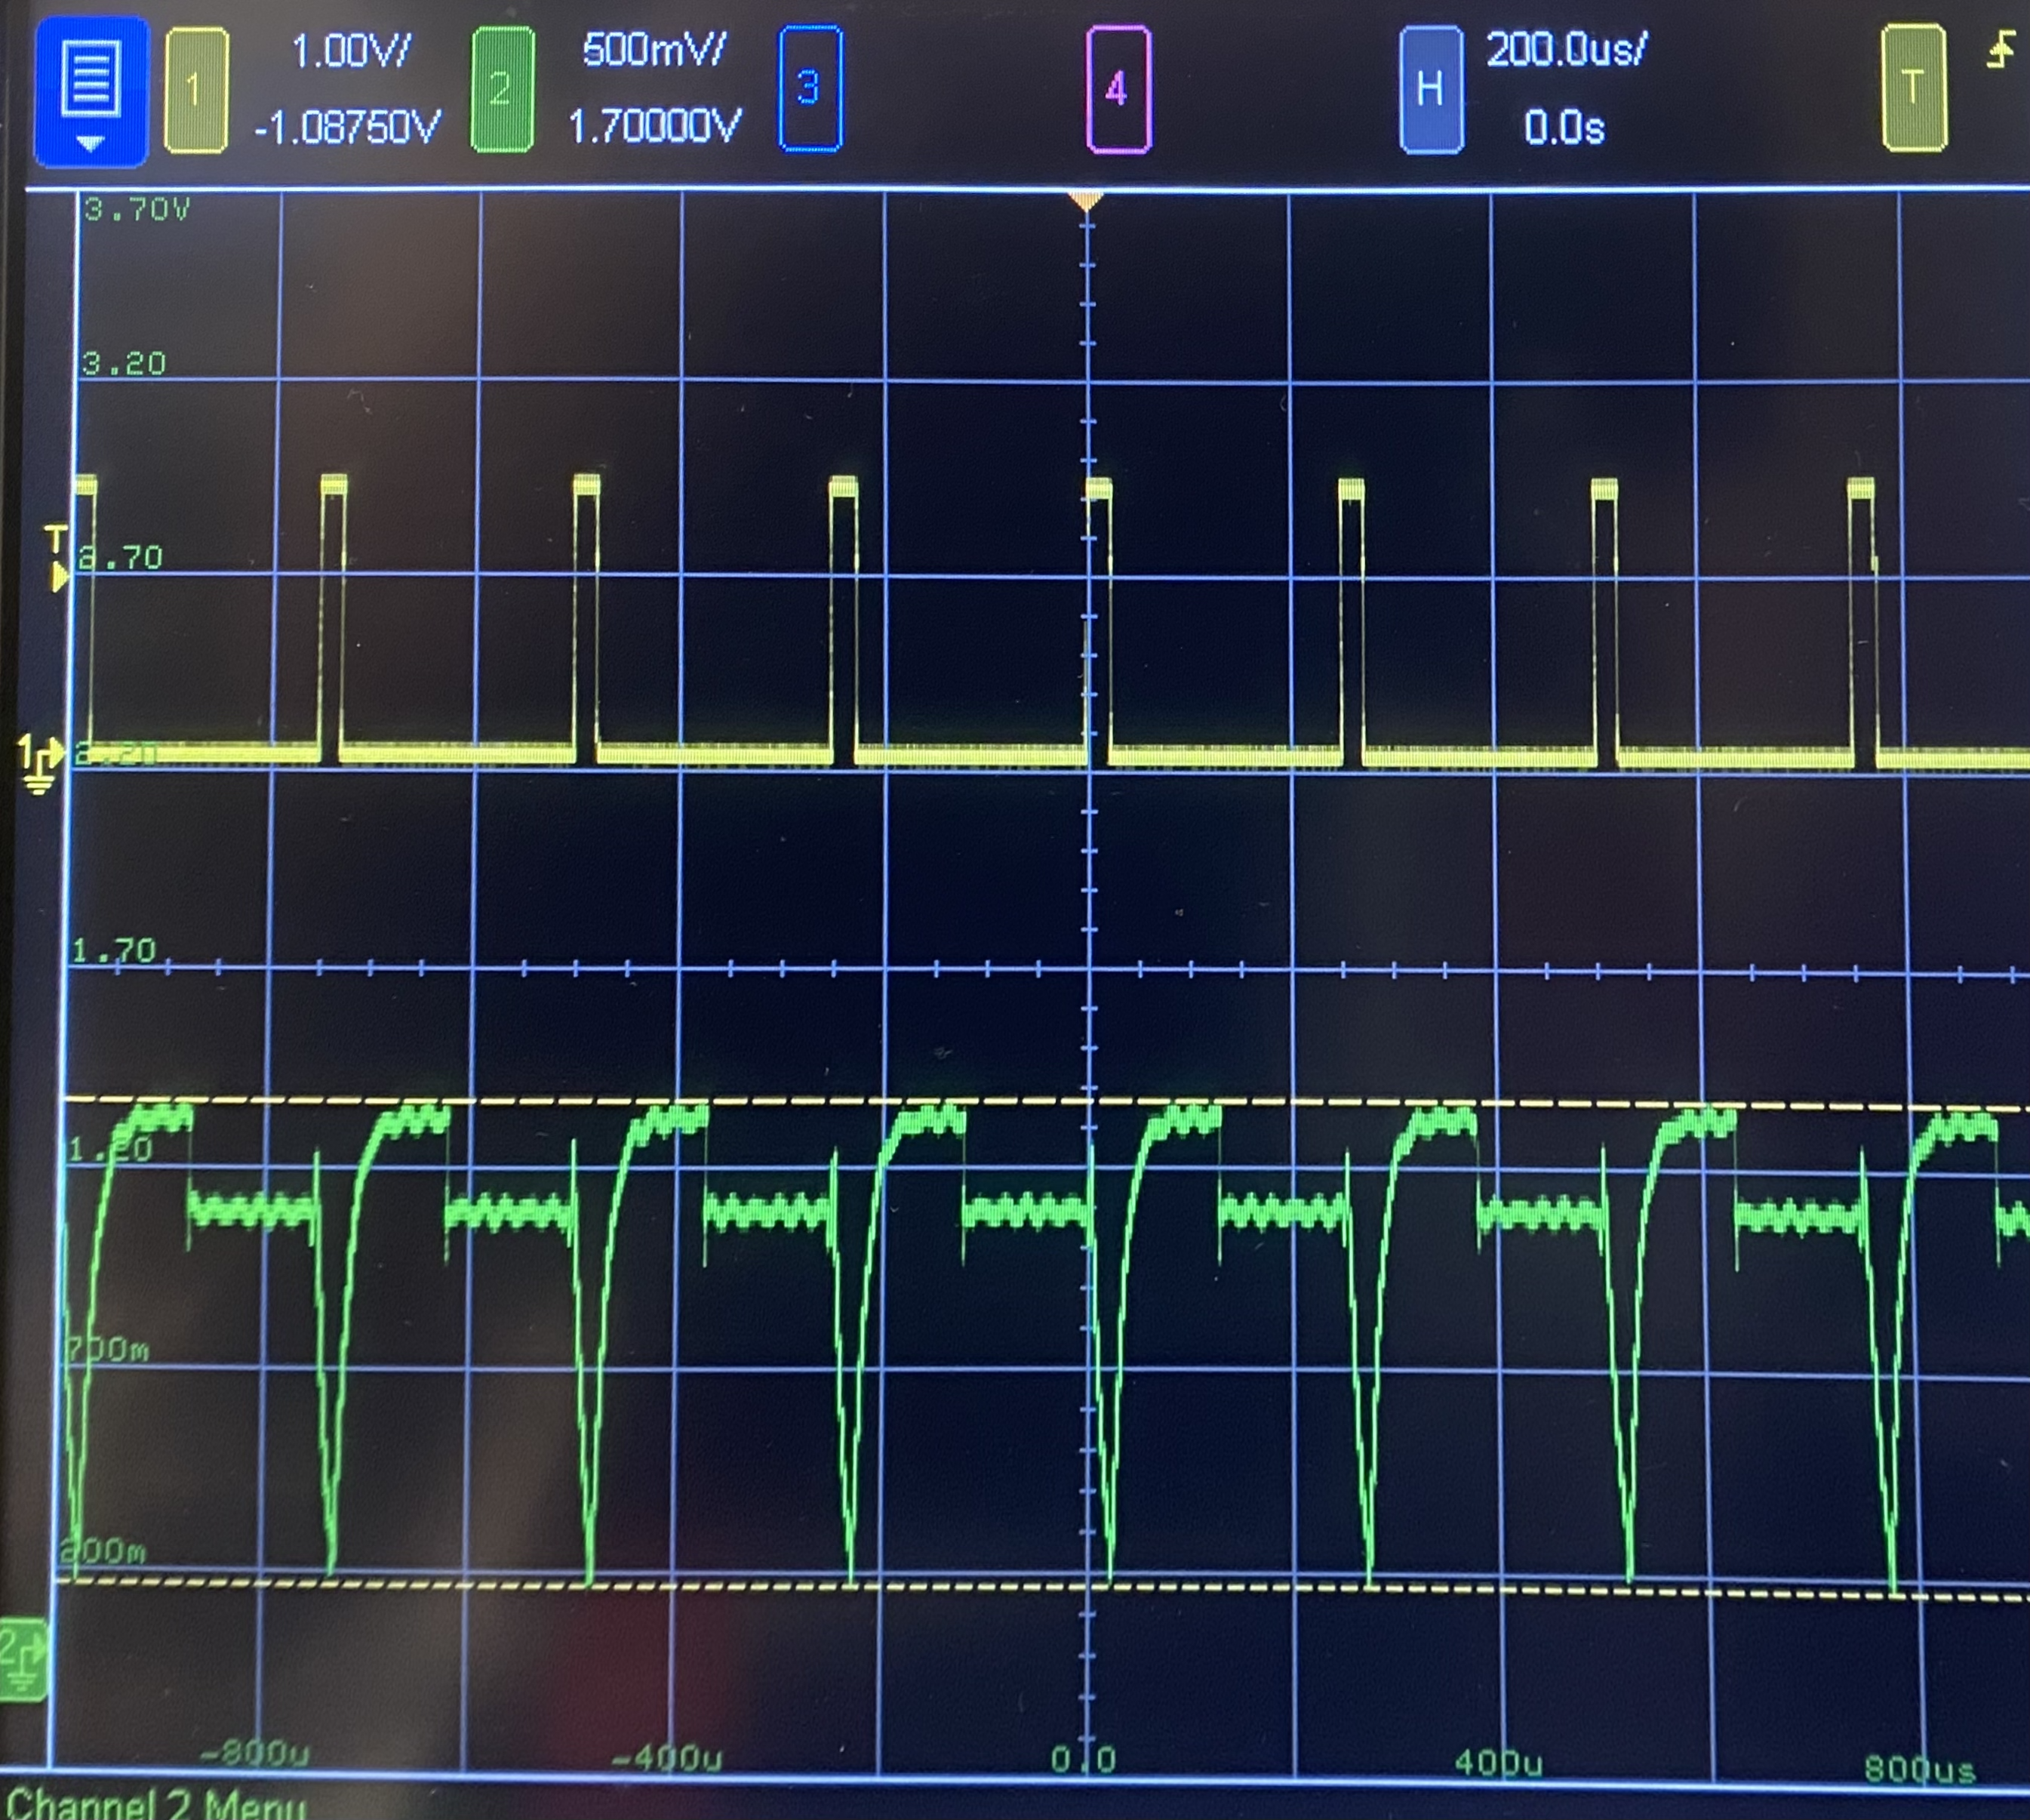The height and width of the screenshot is (1820, 2030).
Task: Tap the Channel 2 Menu label
Action: (155, 1804)
